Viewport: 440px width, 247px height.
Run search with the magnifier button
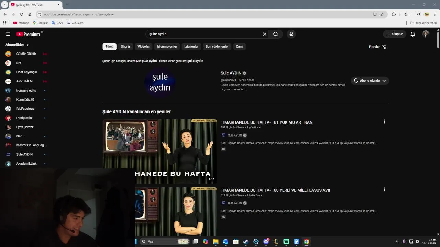(276, 34)
